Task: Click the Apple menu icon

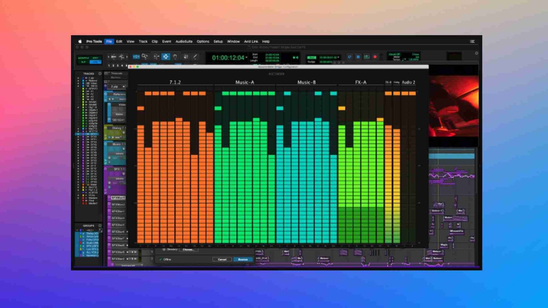Action: click(80, 41)
